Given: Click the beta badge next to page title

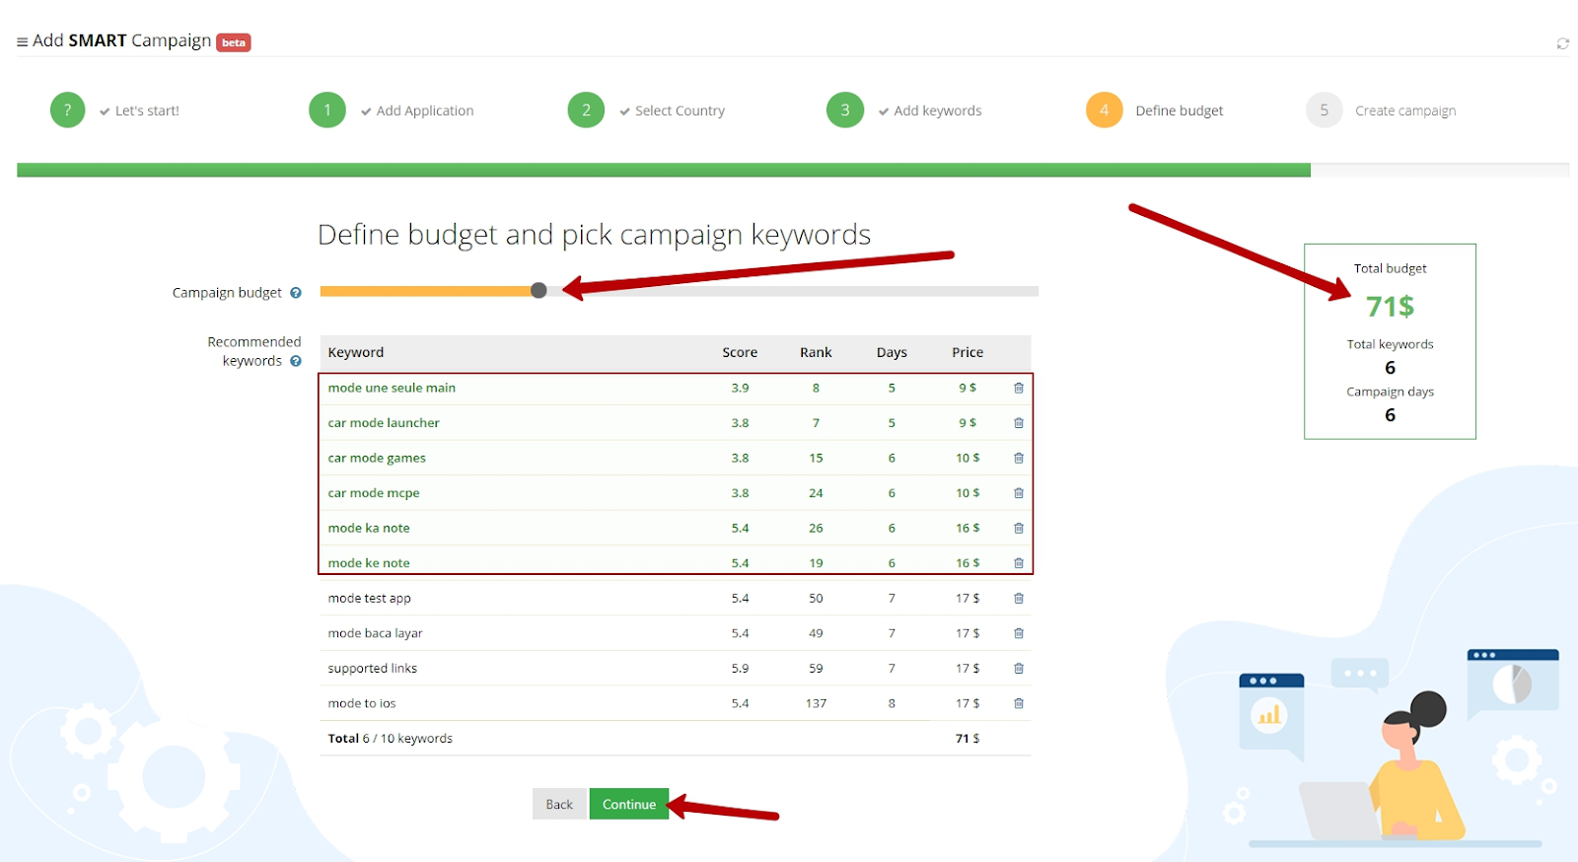Looking at the screenshot, I should [x=234, y=42].
